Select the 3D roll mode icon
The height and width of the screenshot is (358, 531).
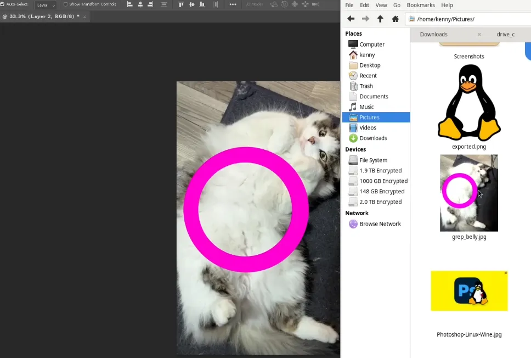(285, 4)
